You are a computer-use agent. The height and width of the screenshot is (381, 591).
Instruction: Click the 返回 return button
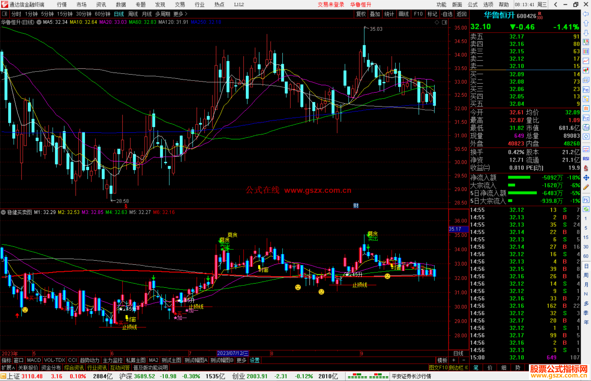tap(462, 14)
